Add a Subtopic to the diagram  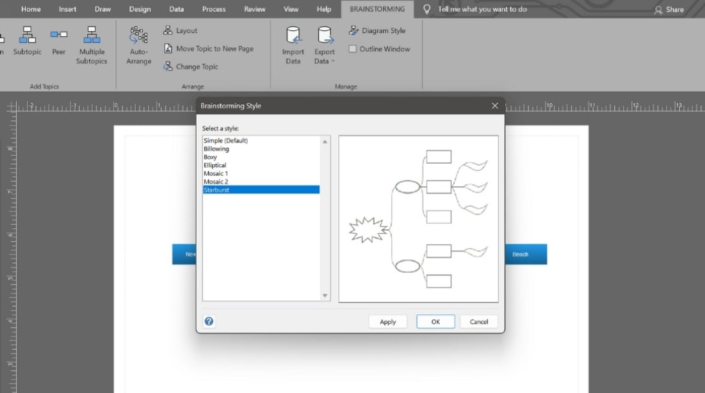27,41
